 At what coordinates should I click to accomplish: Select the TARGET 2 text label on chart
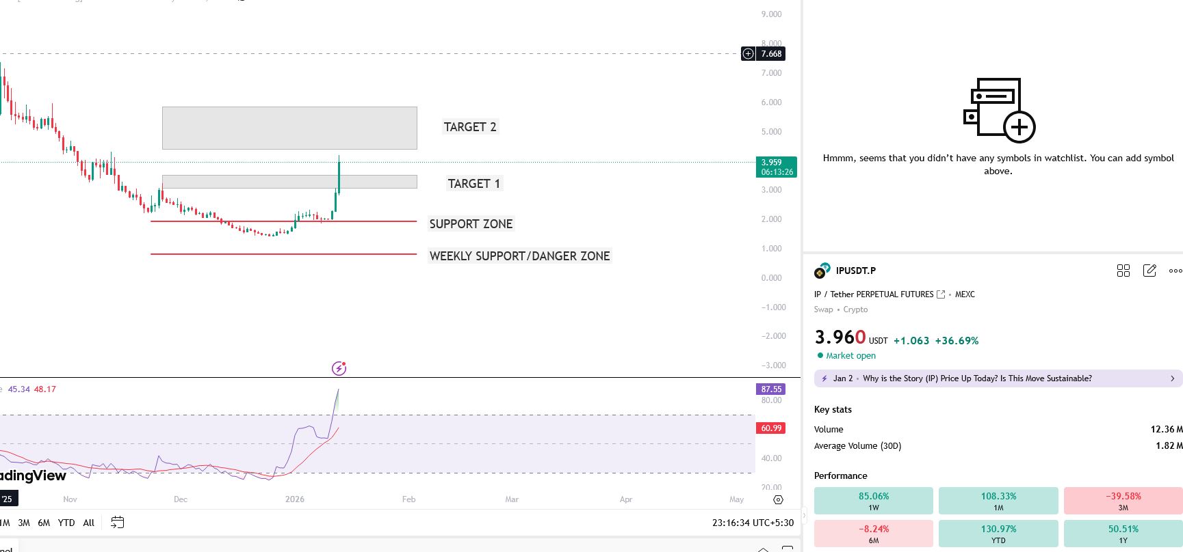click(x=470, y=127)
